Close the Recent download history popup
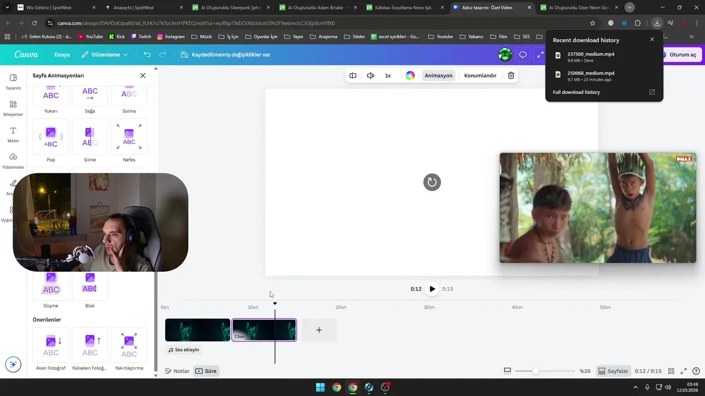Screen dimensions: 705x396 [x=652, y=40]
